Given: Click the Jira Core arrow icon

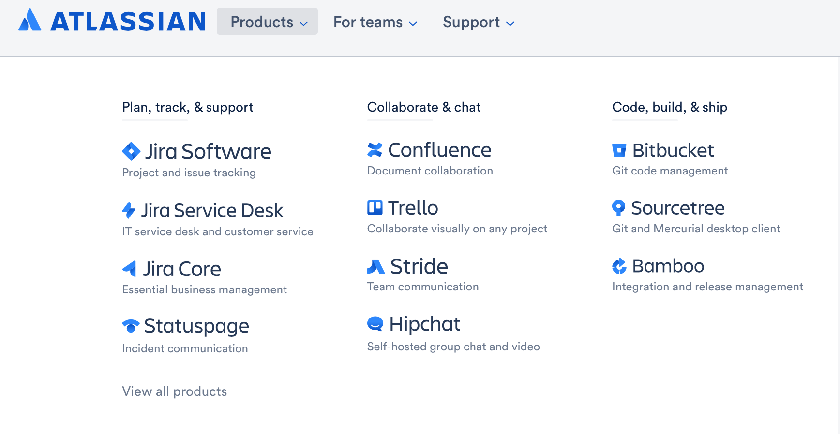Looking at the screenshot, I should click(x=129, y=269).
